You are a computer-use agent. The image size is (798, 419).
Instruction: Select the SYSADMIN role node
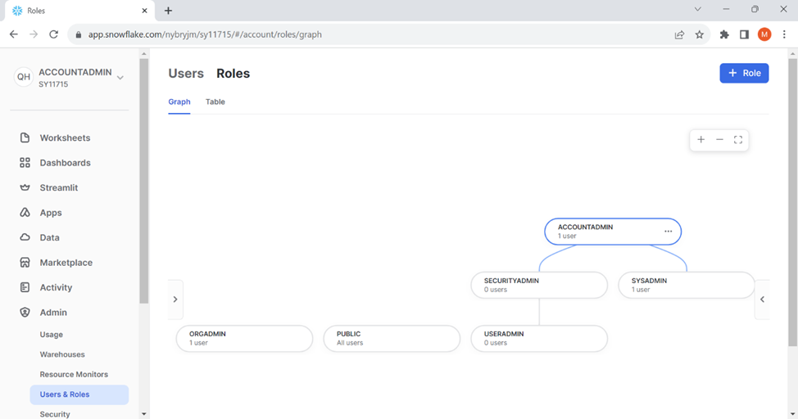tap(686, 285)
